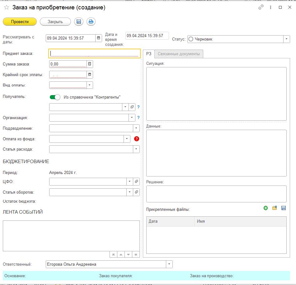296x285 pixels.
Task: Click the Закрыть button
Action: point(55,22)
